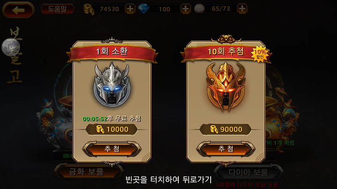Switch to 다이아 보물 tab
The height and width of the screenshot is (189, 337).
pos(248,172)
